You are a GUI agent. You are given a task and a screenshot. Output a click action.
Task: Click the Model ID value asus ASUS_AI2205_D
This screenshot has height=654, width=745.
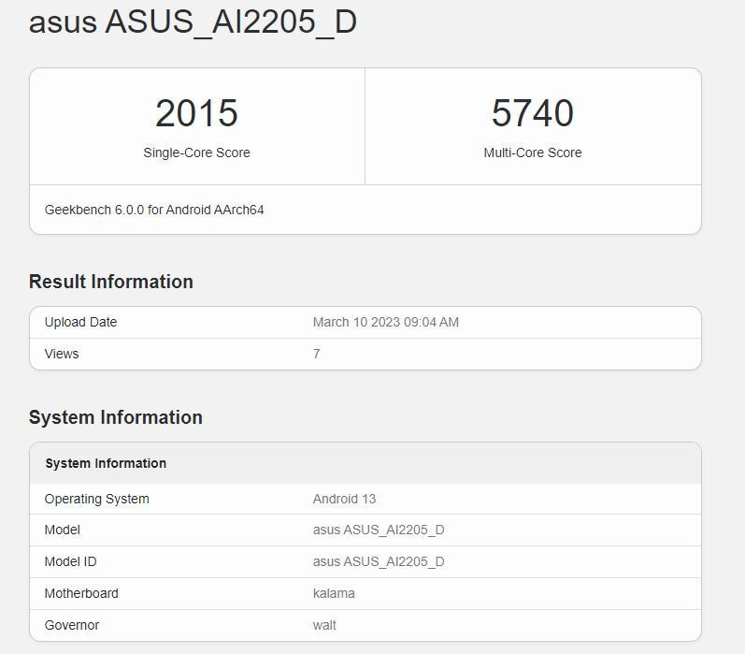[379, 561]
